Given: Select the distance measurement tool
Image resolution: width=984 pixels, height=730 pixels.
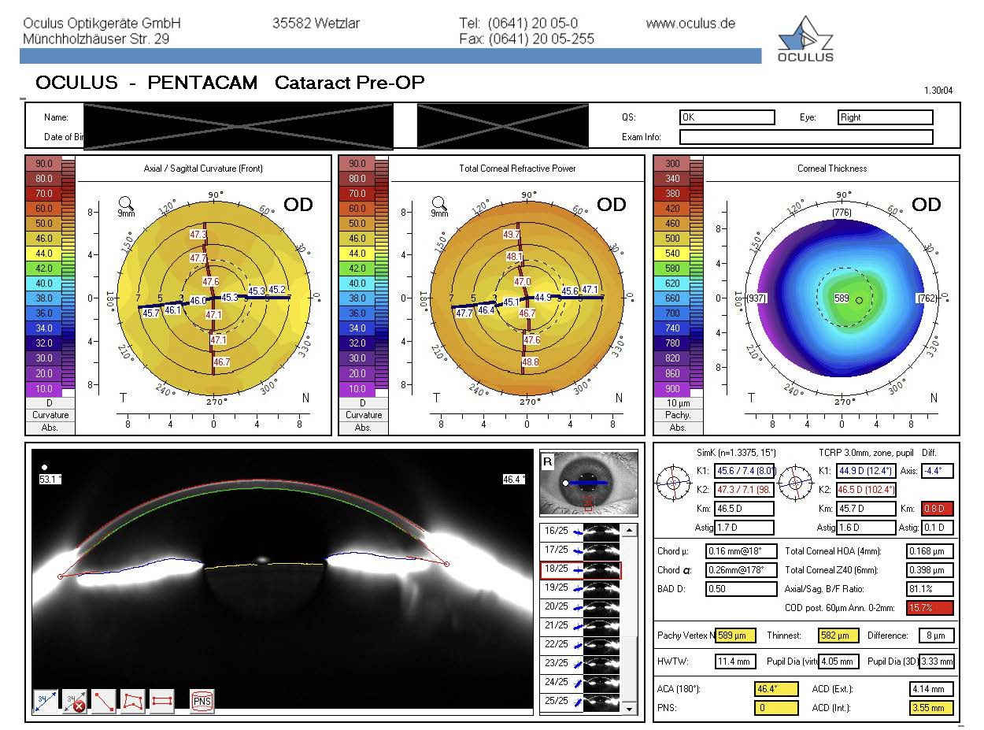Looking at the screenshot, I should point(46,700).
